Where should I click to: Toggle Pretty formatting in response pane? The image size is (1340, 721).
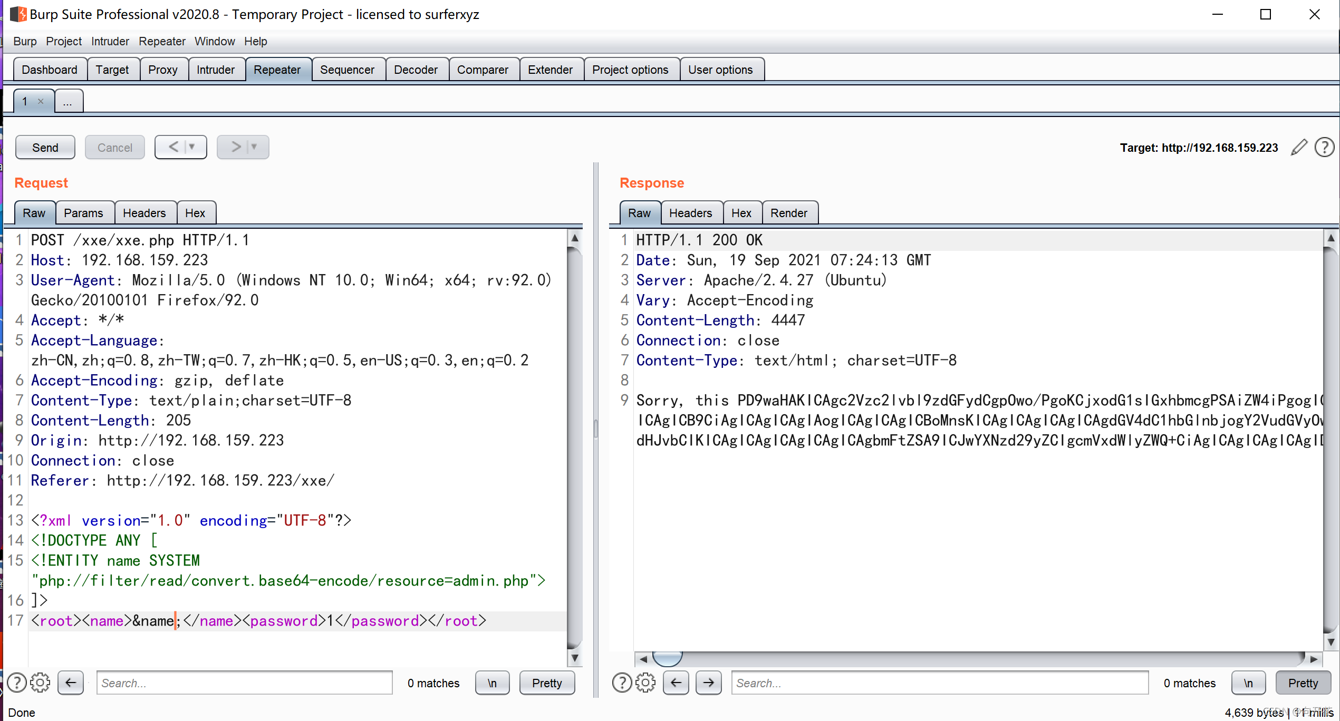point(1303,683)
